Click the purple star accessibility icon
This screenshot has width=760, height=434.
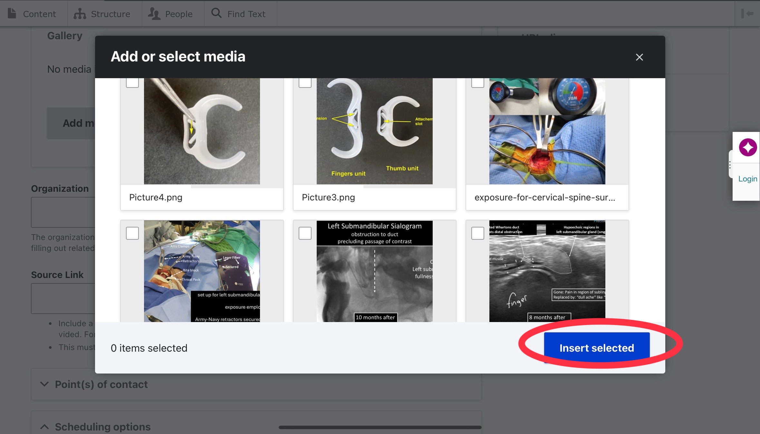(x=747, y=147)
